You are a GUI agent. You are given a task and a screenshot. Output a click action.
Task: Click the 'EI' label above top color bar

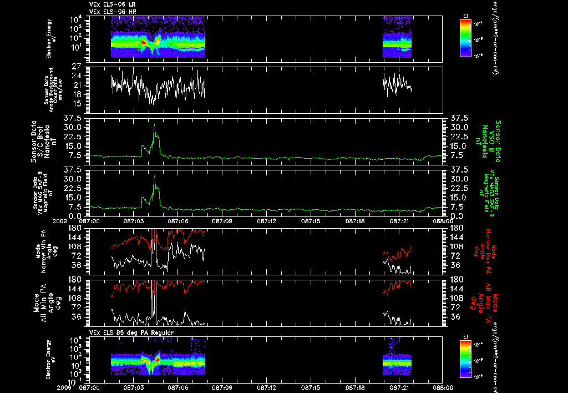465,16
